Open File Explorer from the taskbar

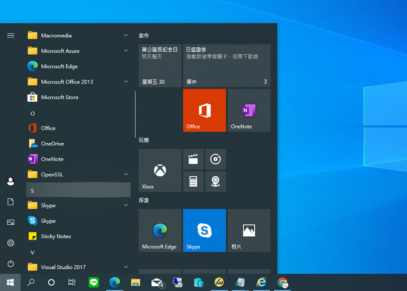[135, 283]
